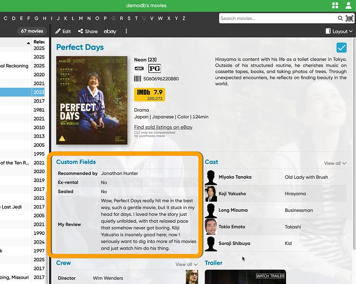Expand View all in Crew section

click(187, 264)
